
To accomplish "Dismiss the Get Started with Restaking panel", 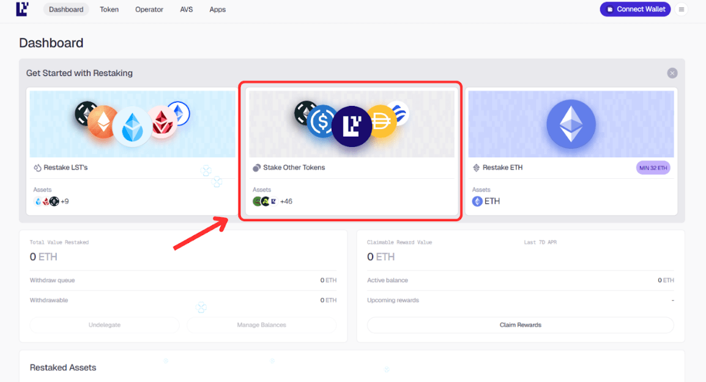I will tap(672, 73).
